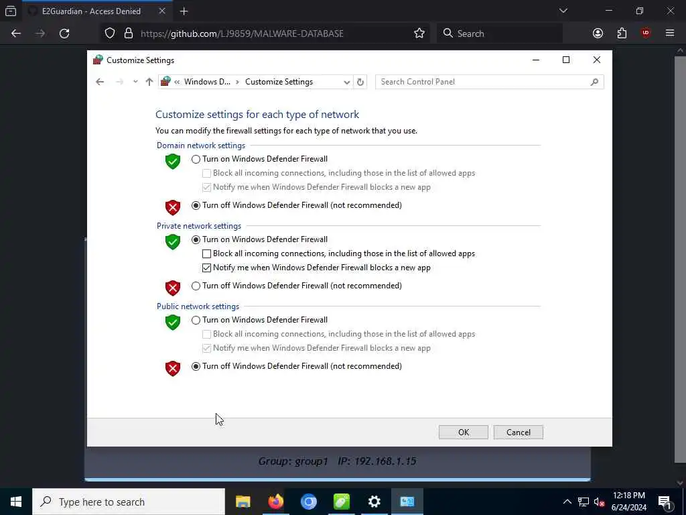Click Domain red shield icon
686x515 pixels.
[173, 207]
